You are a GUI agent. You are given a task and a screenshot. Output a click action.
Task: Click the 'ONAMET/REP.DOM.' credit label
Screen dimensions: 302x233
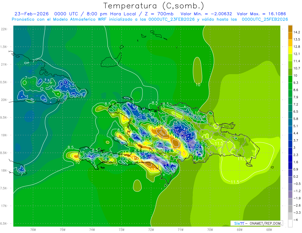coord(266,223)
